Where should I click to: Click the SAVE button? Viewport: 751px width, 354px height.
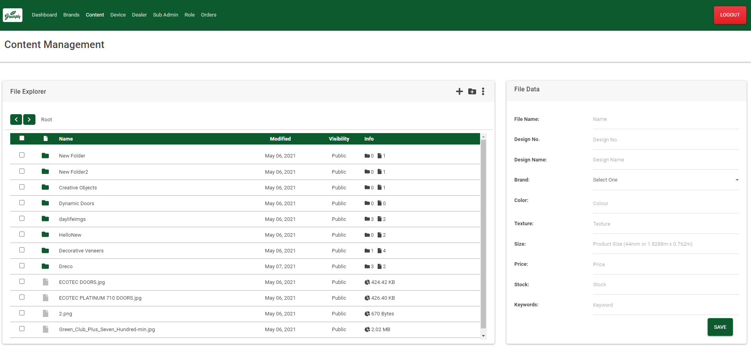(x=720, y=327)
